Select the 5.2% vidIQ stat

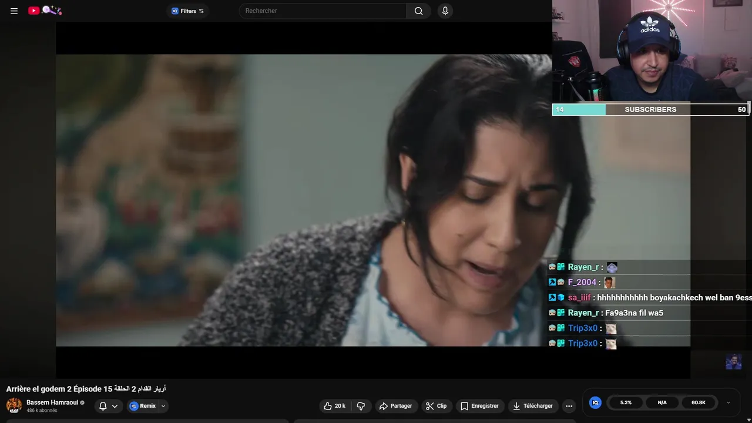pos(626,402)
